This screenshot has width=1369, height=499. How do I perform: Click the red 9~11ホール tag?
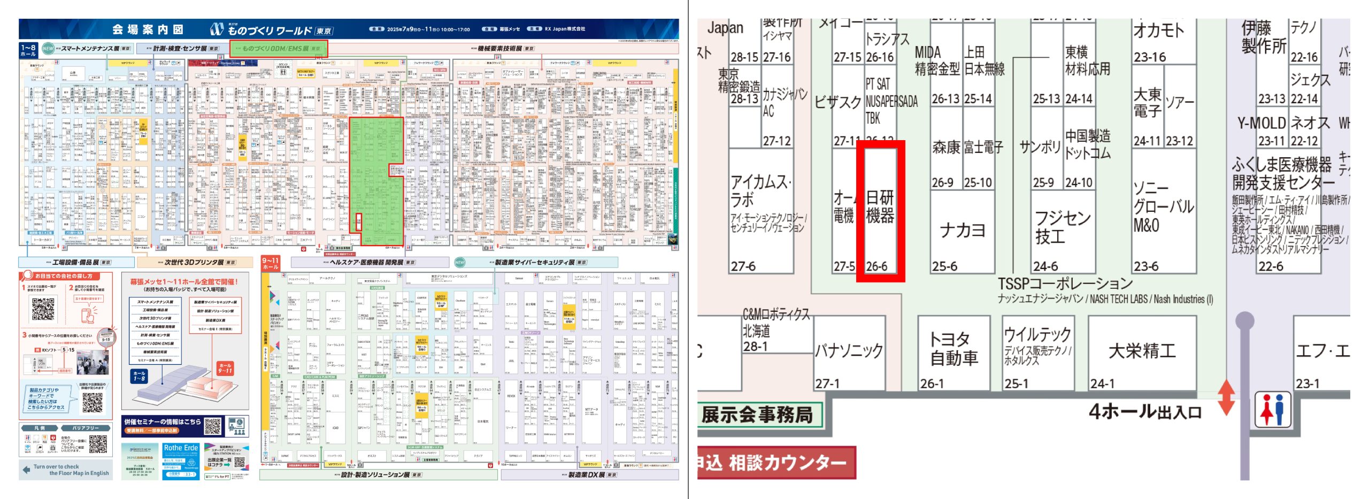tap(270, 263)
